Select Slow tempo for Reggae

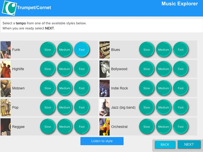(x=48, y=127)
